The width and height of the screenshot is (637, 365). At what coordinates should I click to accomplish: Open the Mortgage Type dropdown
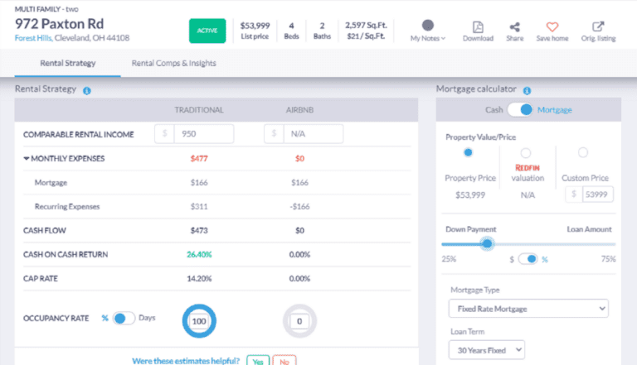tap(528, 309)
